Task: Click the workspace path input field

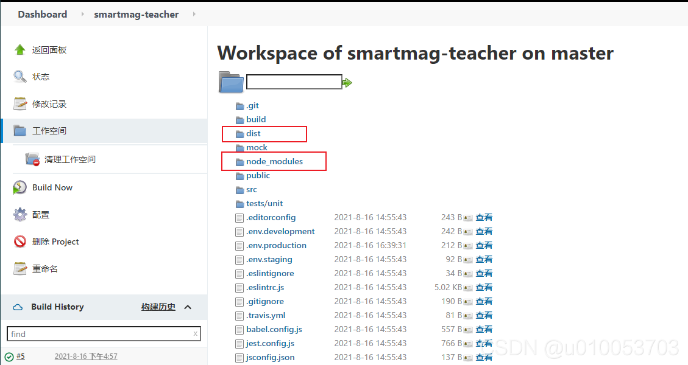Action: pos(294,82)
